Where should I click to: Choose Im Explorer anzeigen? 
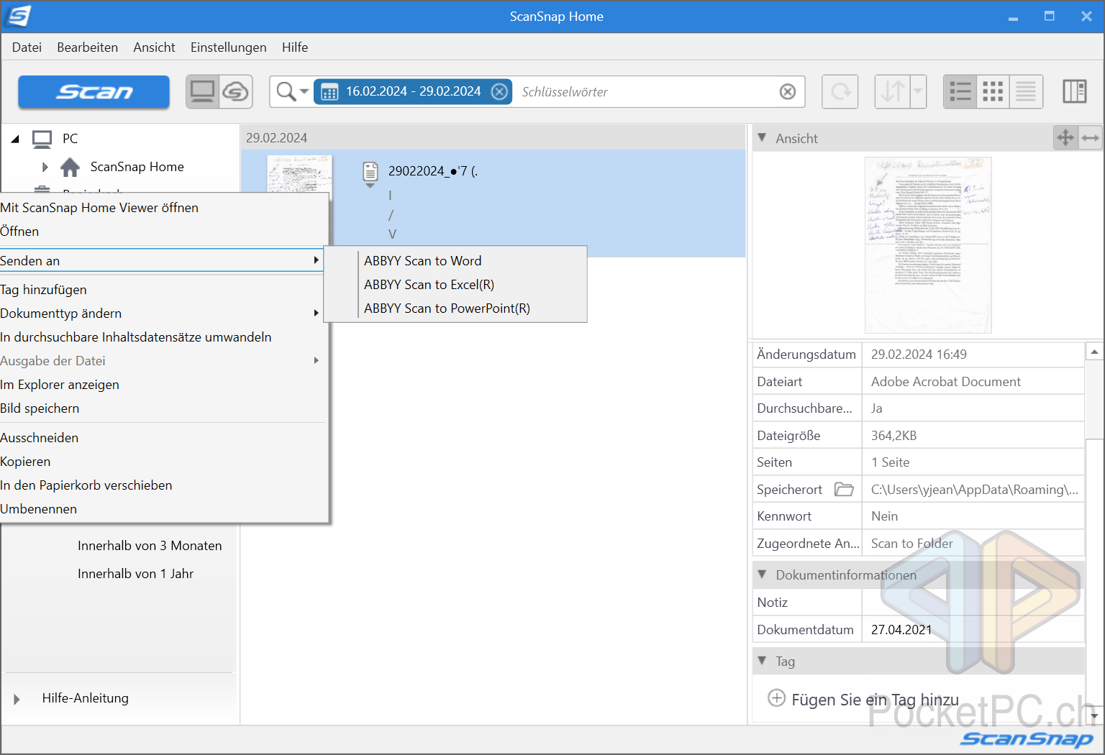click(x=163, y=385)
